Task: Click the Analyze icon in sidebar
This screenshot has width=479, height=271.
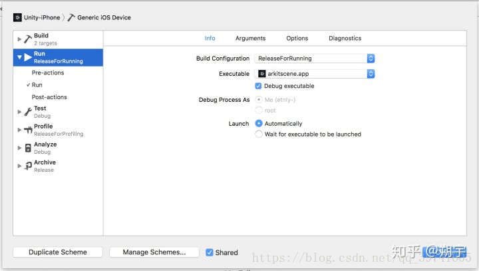Action: tap(28, 148)
